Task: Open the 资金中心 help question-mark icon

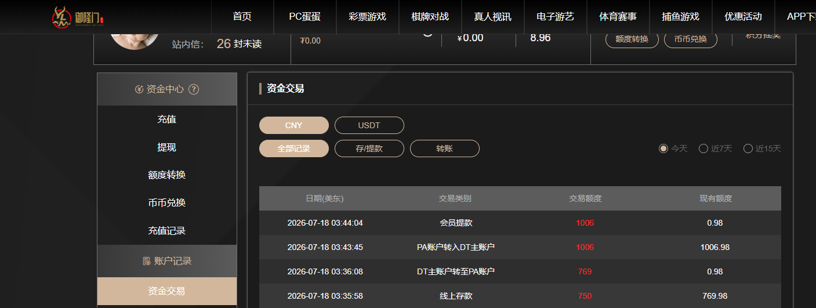Action: click(x=194, y=89)
